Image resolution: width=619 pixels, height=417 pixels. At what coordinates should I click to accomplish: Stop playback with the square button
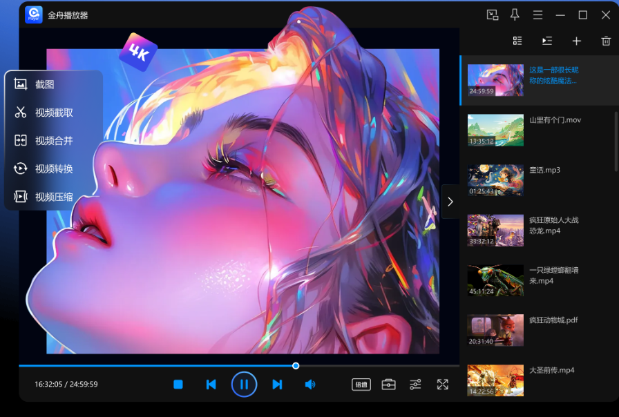pyautogui.click(x=178, y=385)
